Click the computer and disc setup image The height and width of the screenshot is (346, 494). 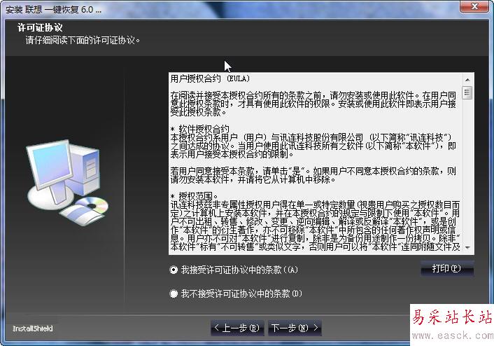click(67, 182)
